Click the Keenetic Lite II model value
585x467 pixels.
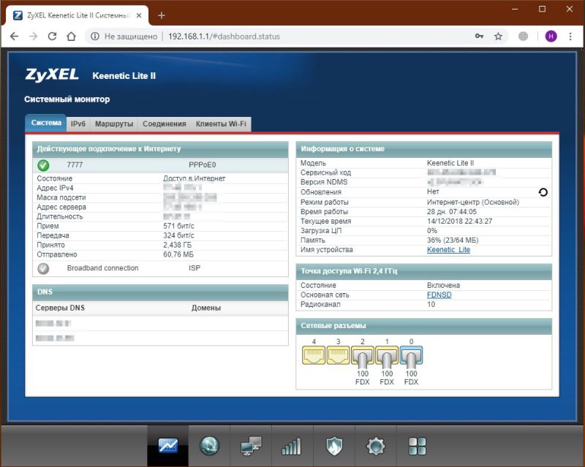click(450, 163)
